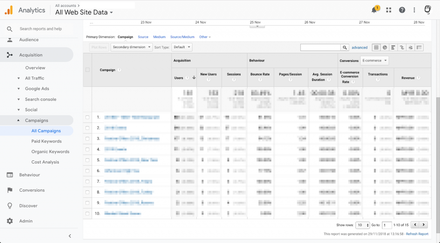Open the Google apps grid
The height and width of the screenshot is (243, 440).
(388, 10)
